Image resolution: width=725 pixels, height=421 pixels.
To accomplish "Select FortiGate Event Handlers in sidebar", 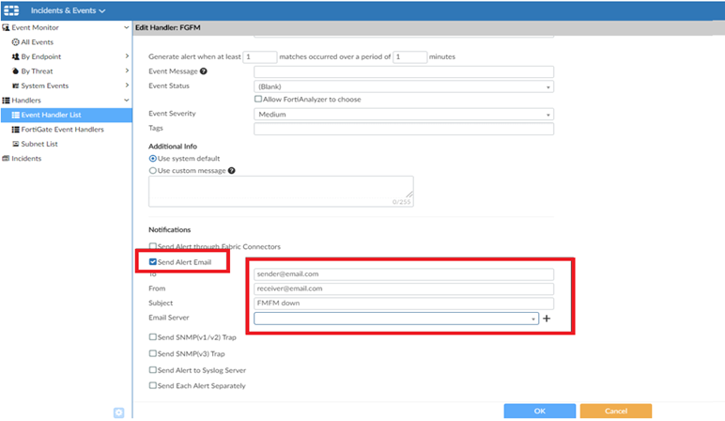I will coord(62,129).
